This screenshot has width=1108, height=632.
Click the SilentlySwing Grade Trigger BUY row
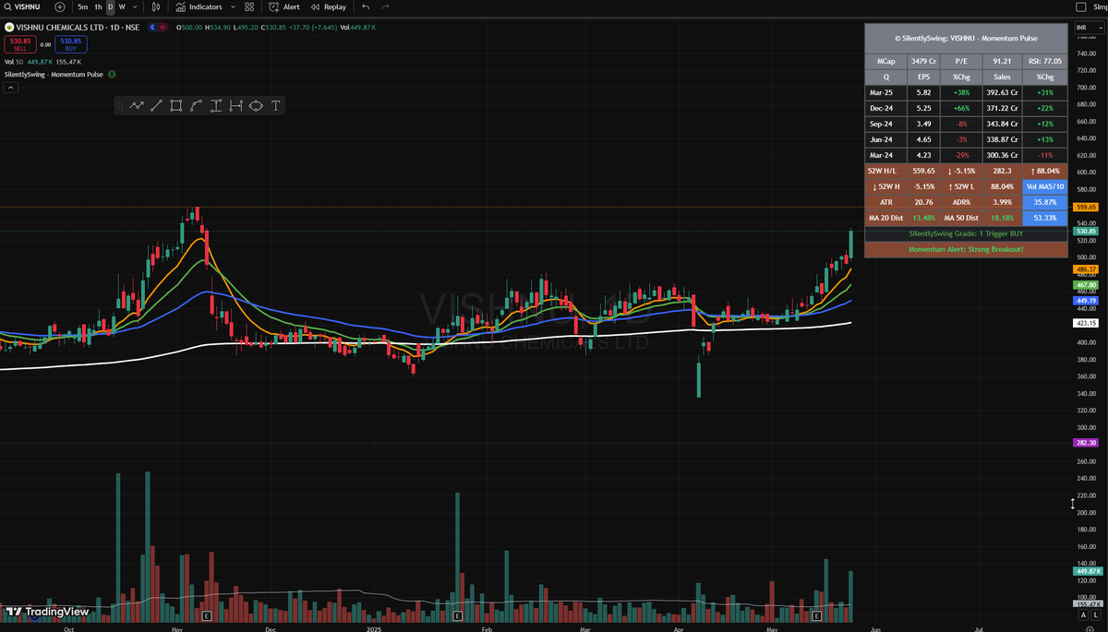coord(966,234)
